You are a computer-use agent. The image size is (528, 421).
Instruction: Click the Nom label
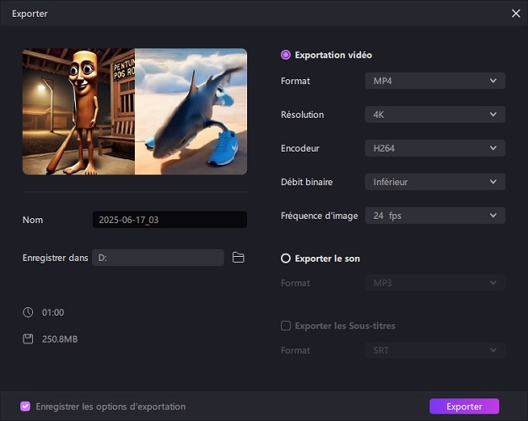(33, 220)
